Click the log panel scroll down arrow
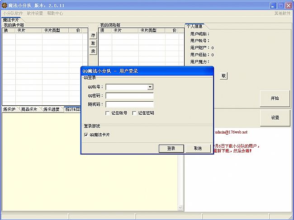 180,207
